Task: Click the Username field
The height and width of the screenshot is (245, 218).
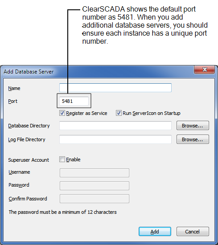Action: [x=95, y=173]
